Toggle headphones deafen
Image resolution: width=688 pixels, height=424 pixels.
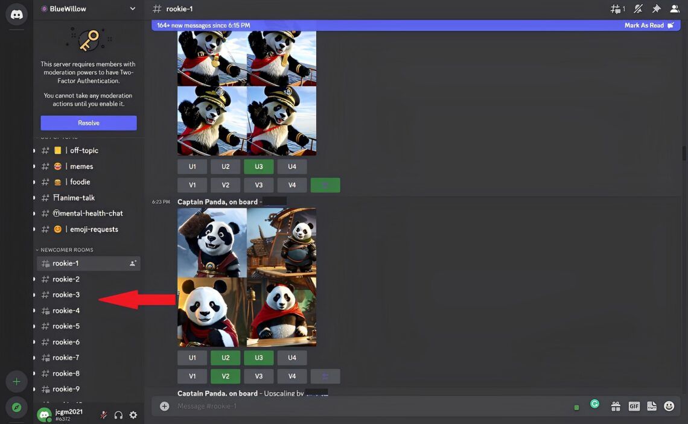pos(118,415)
